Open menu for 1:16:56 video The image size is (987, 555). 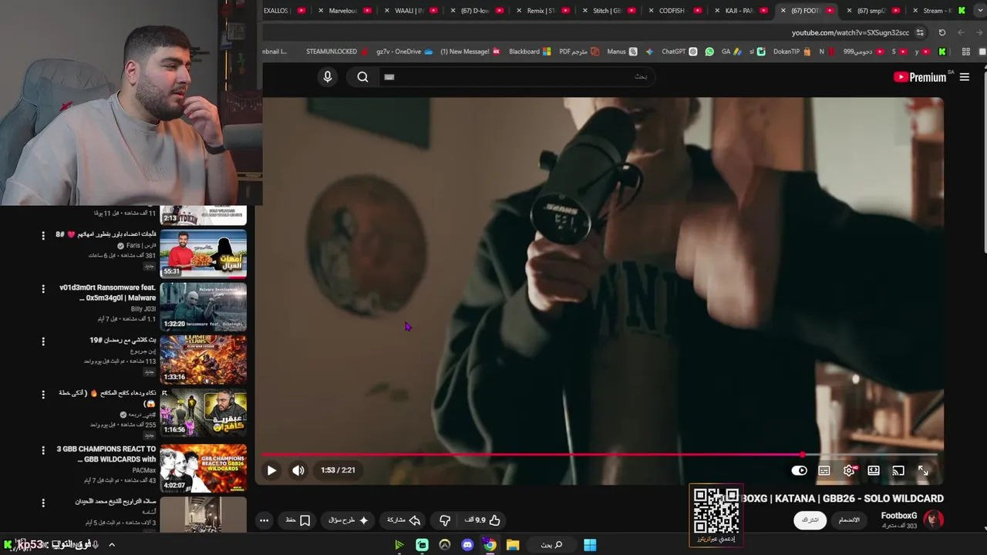(43, 395)
